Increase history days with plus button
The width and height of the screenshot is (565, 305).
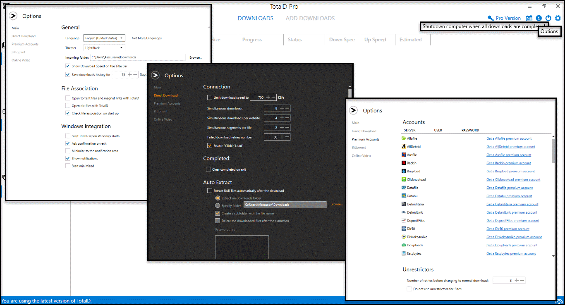pyautogui.click(x=130, y=75)
